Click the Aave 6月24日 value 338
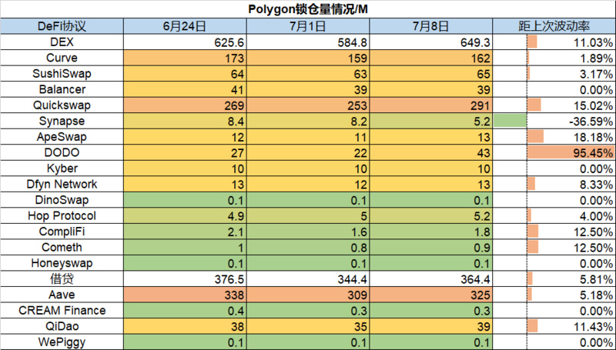616x350 pixels. (184, 295)
